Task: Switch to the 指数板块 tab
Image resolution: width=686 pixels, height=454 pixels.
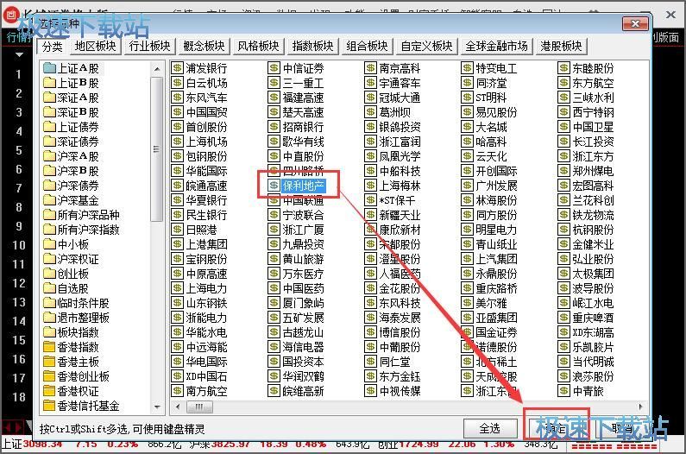Action: click(x=312, y=46)
